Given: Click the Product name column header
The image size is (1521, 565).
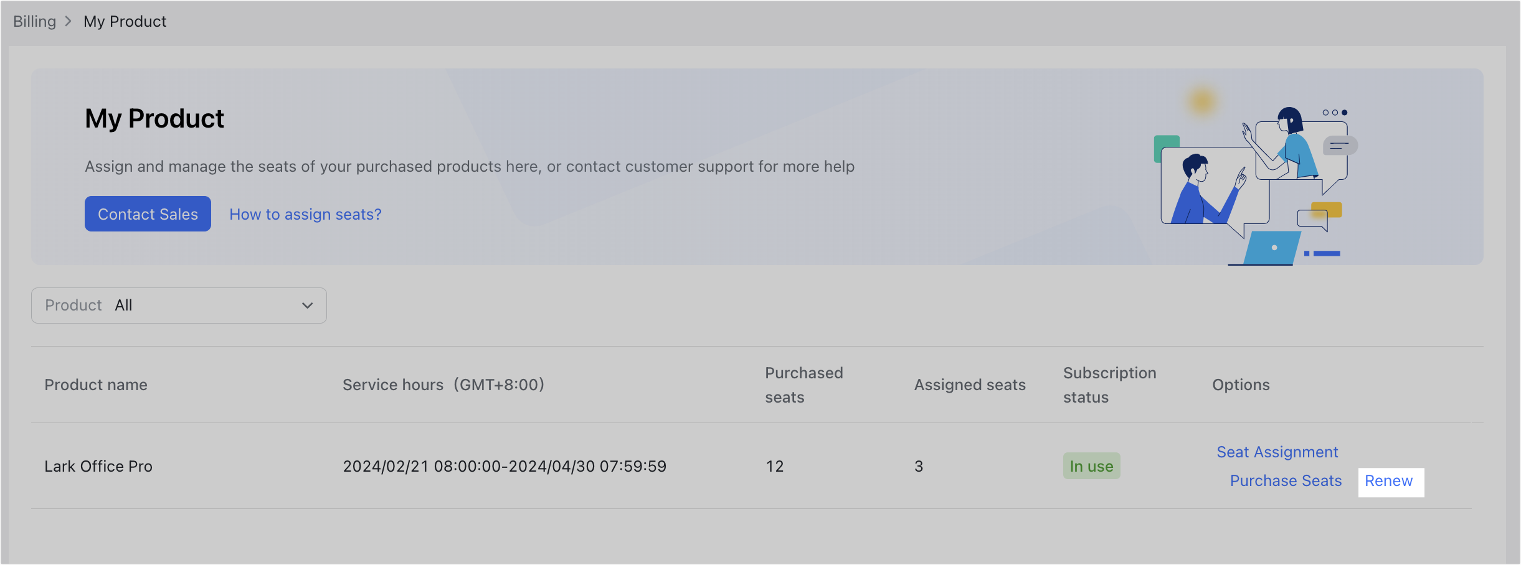Looking at the screenshot, I should (x=95, y=385).
